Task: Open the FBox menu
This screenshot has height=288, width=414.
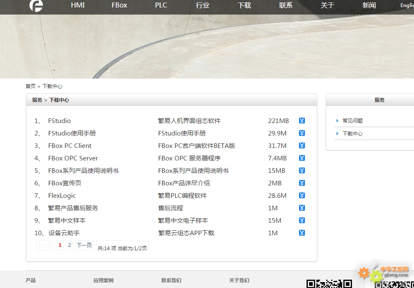Action: tap(120, 5)
